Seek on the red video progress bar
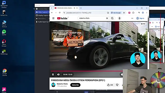This screenshot has height=93, width=165. (87, 71)
